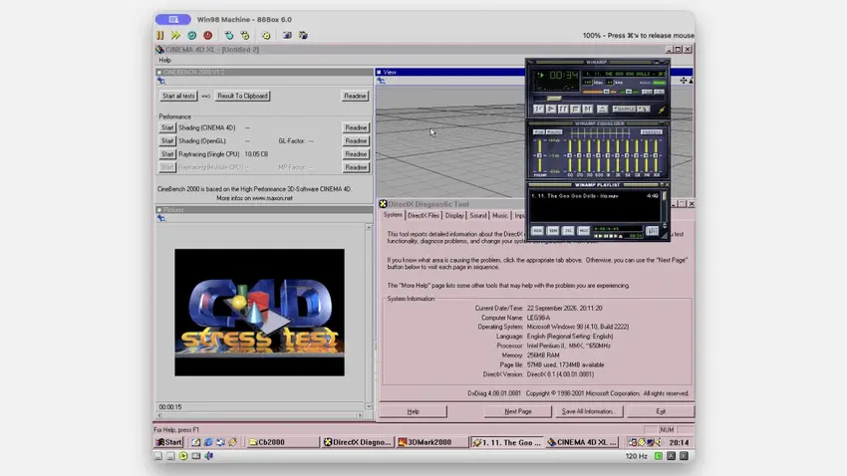The height and width of the screenshot is (476, 847).
Task: Select the Goo Goo Dolls track in the Winamp playlist
Action: pyautogui.click(x=595, y=196)
